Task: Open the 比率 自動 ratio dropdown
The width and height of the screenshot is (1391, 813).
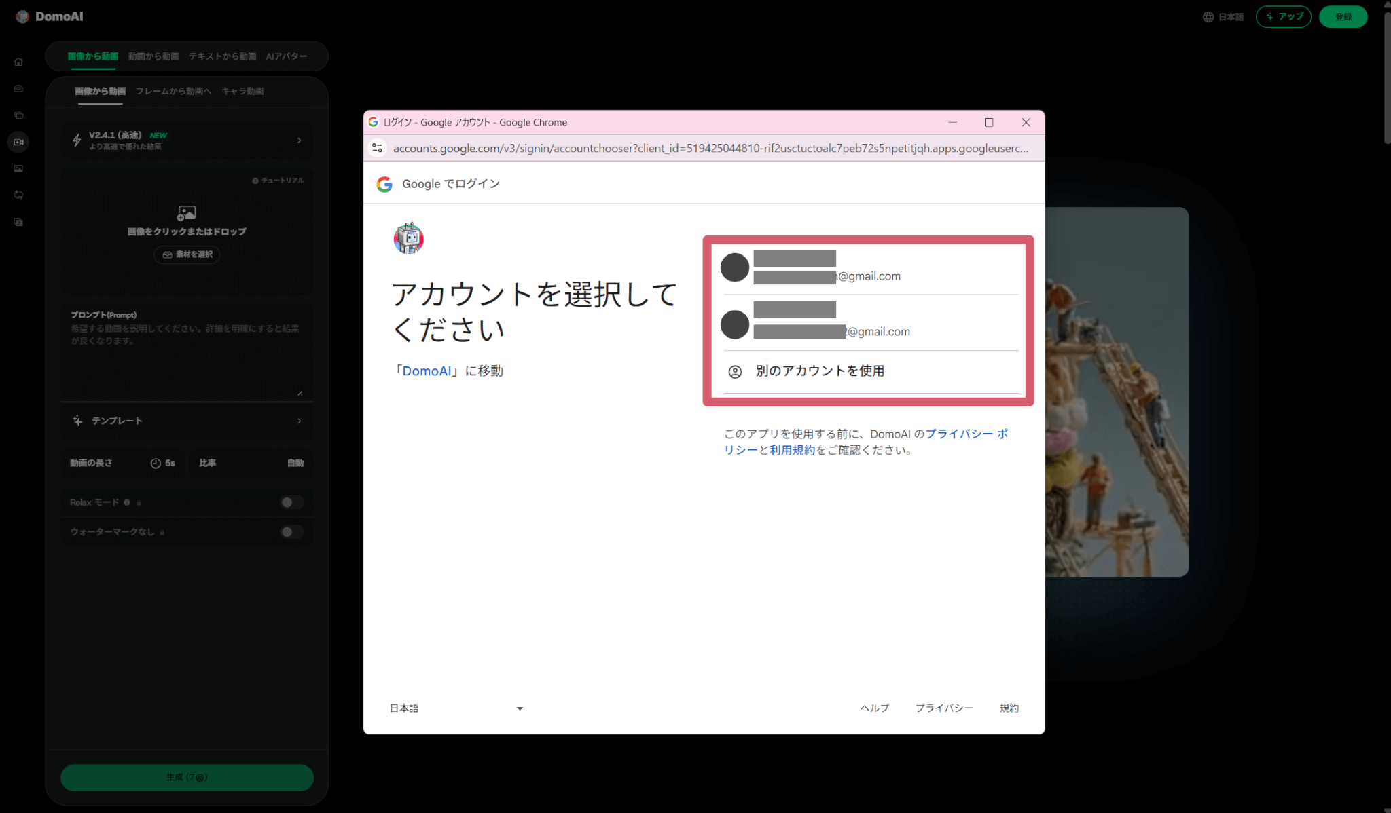Action: [251, 463]
